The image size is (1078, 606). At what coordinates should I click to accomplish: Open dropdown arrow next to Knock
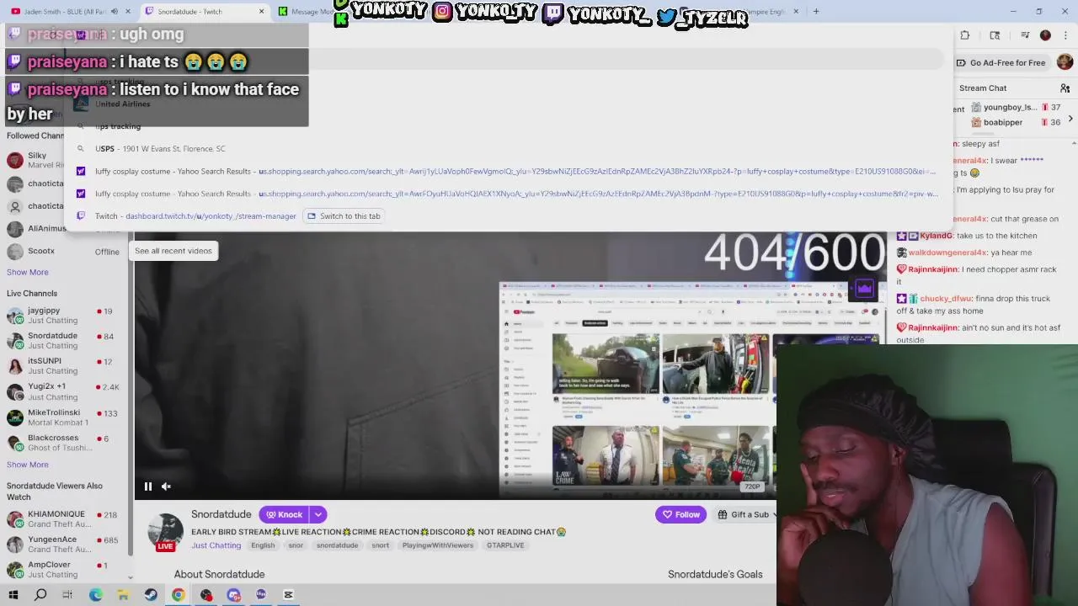(318, 514)
